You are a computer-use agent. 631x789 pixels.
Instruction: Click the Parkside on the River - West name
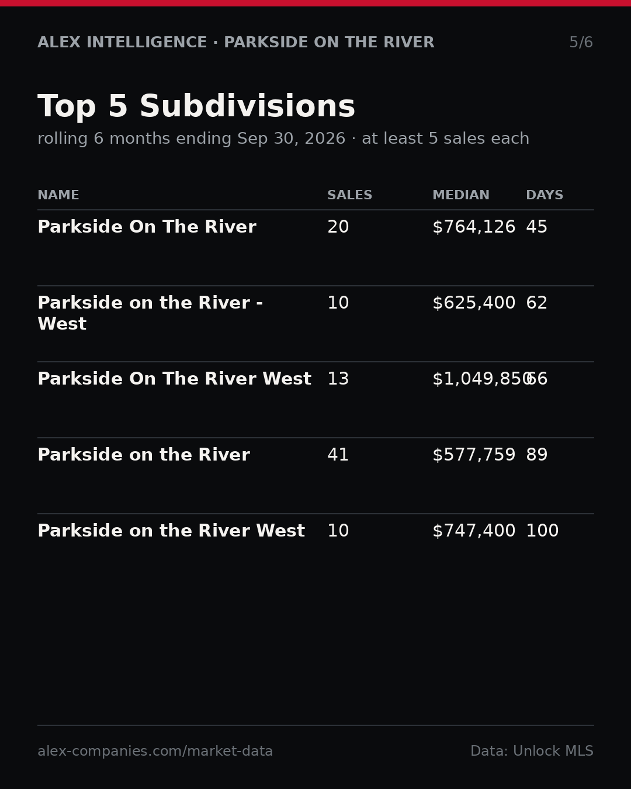pyautogui.click(x=150, y=314)
